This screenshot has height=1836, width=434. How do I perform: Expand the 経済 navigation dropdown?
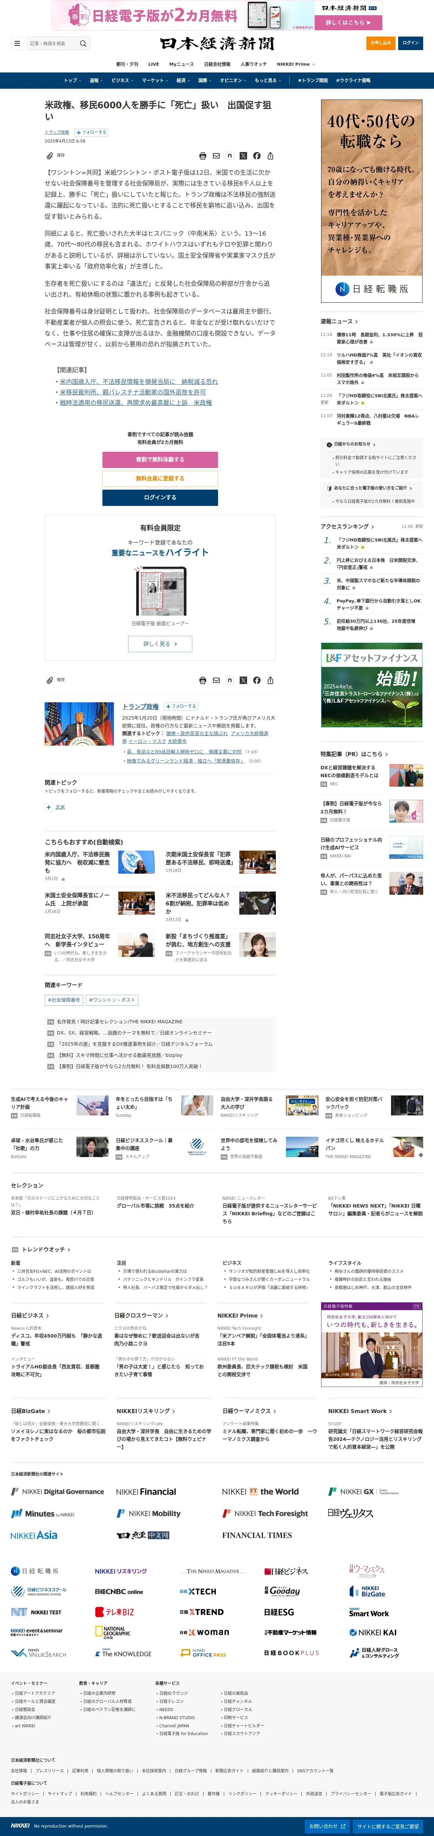(184, 81)
